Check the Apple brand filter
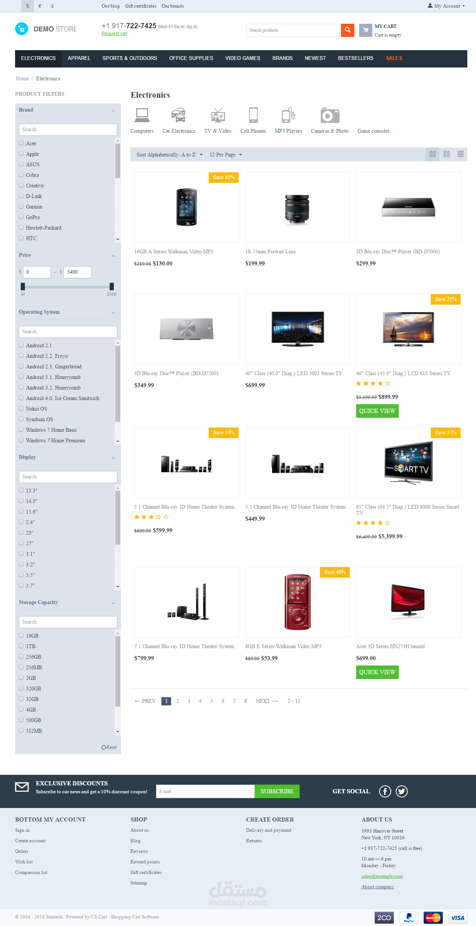This screenshot has height=926, width=476. 21,154
